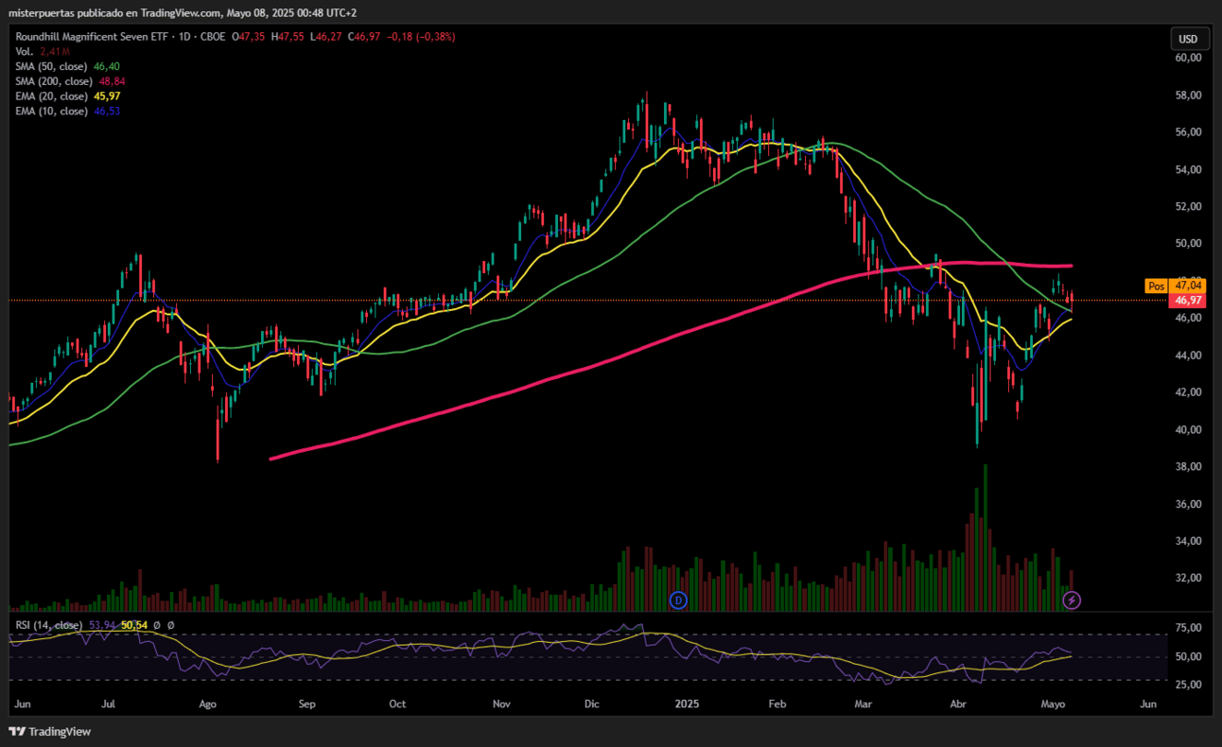The image size is (1222, 747).
Task: Click the "Sep" label on the time axis
Action: point(306,704)
